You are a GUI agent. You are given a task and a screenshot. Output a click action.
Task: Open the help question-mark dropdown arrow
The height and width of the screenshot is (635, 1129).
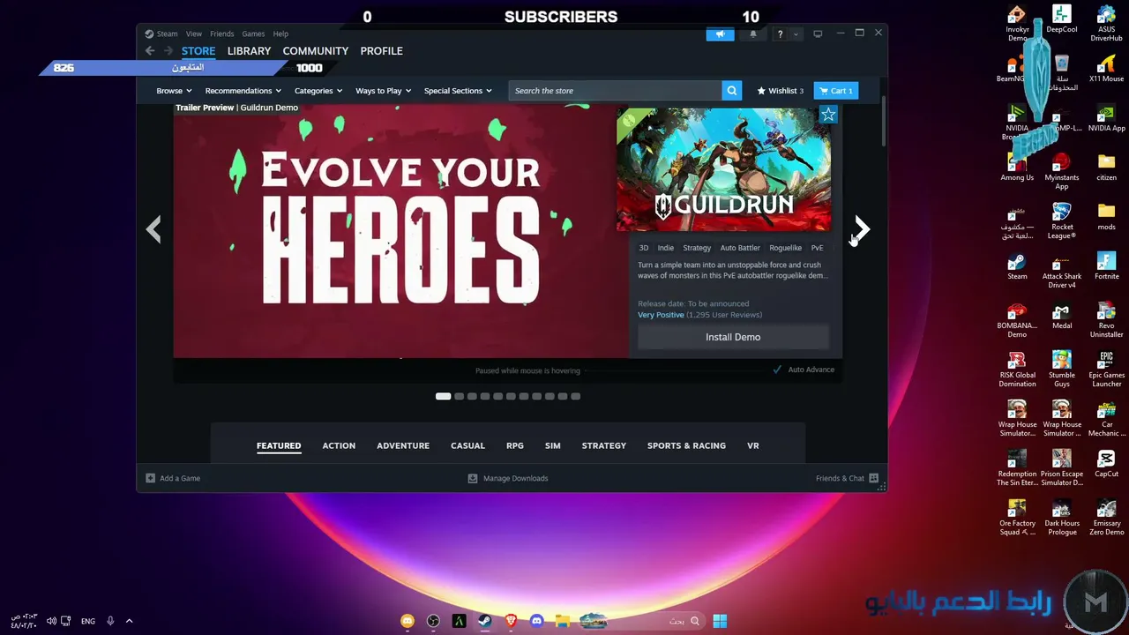click(796, 34)
